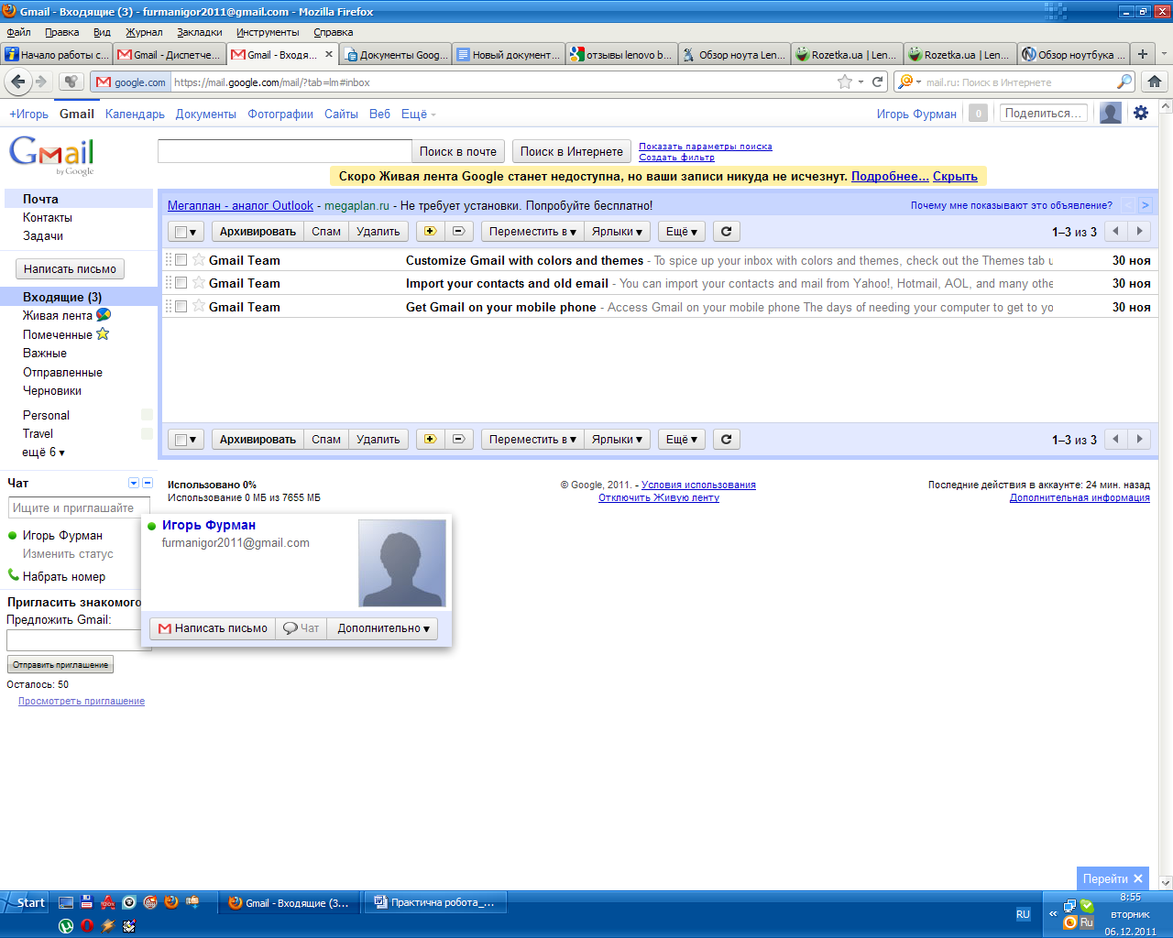Click the notifications counter box showing 0
This screenshot has height=938, width=1173.
[978, 114]
